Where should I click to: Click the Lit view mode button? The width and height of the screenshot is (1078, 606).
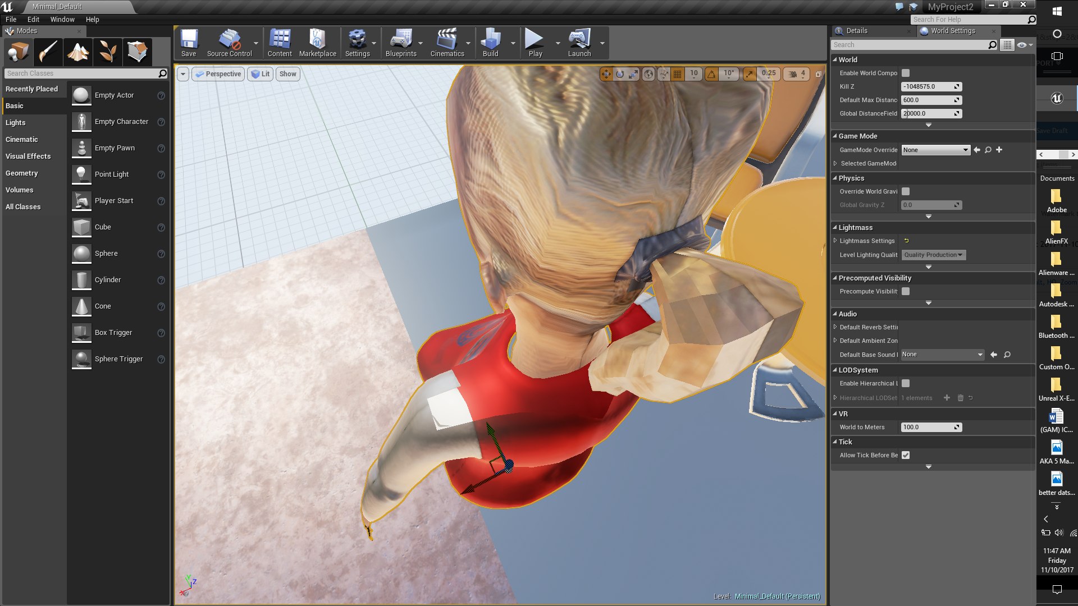coord(261,74)
